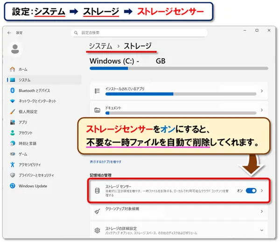The image size is (280, 243).
Task: Click the installed apps usage bar
Action: (x=181, y=94)
